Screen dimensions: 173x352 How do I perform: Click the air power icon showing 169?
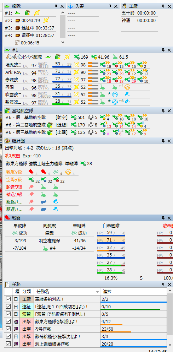click(77, 57)
